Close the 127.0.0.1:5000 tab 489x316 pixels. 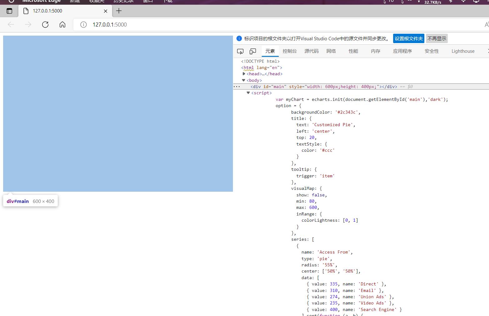point(106,11)
